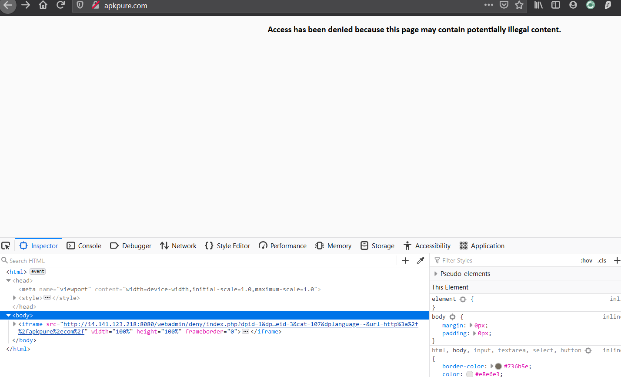Open the iframe src URL link
Viewport: 621px width, 377px height.
tap(218, 328)
